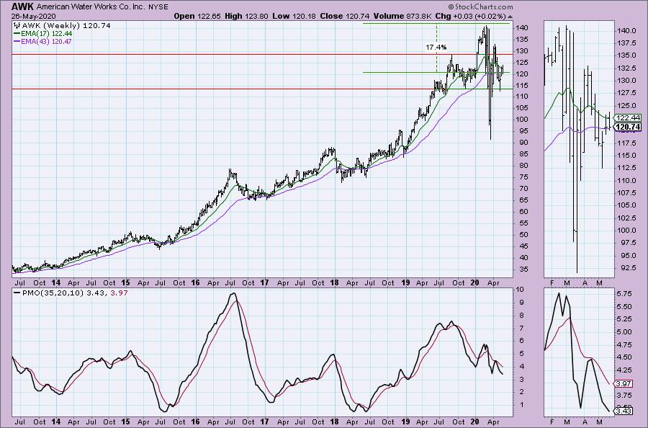Screen dimensions: 648x428
Task: Click the black PMO legend line swatch
Action: pyautogui.click(x=17, y=293)
